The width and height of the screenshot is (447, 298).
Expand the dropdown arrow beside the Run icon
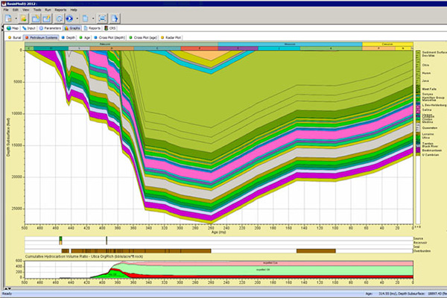[x=77, y=18]
